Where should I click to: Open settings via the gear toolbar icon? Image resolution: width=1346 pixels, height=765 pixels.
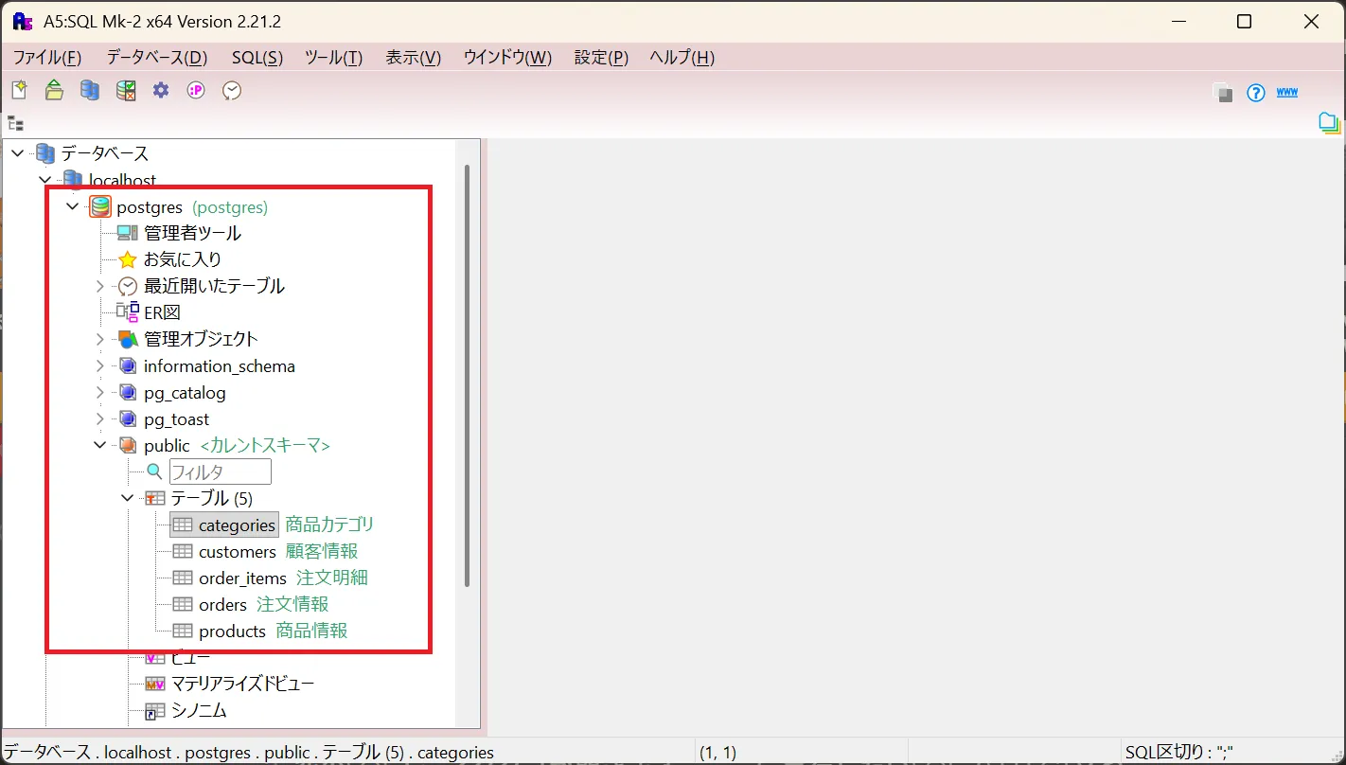coord(161,90)
